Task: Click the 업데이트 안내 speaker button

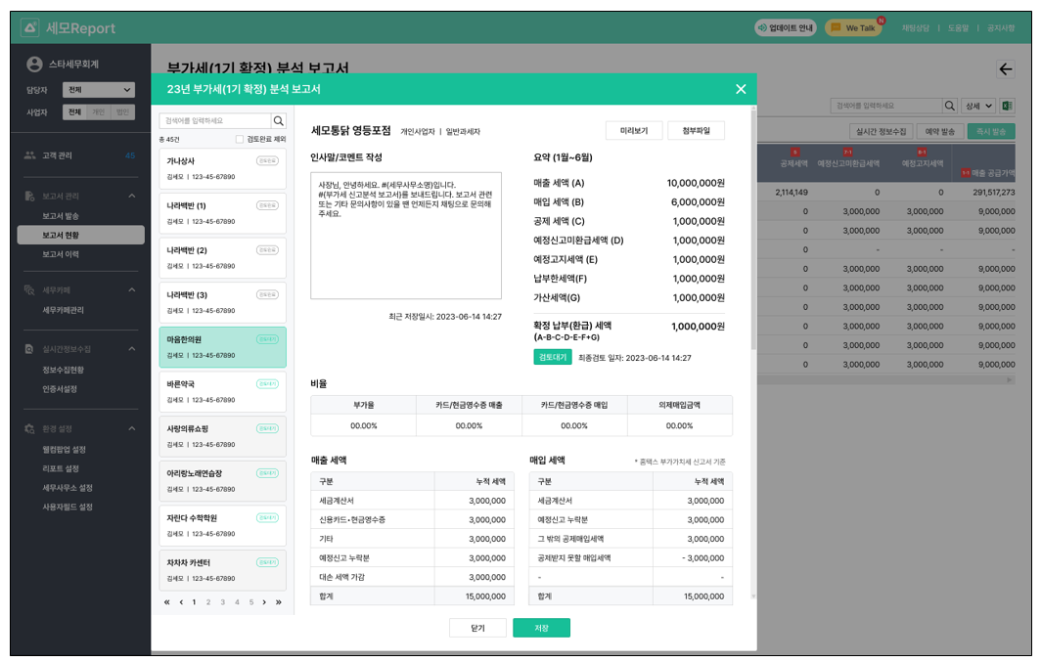Action: click(x=785, y=27)
